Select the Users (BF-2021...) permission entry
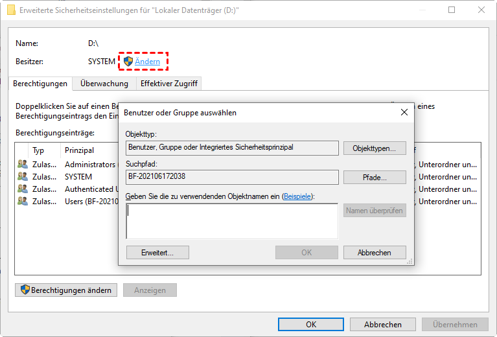This screenshot has height=337, width=497. tap(248, 202)
